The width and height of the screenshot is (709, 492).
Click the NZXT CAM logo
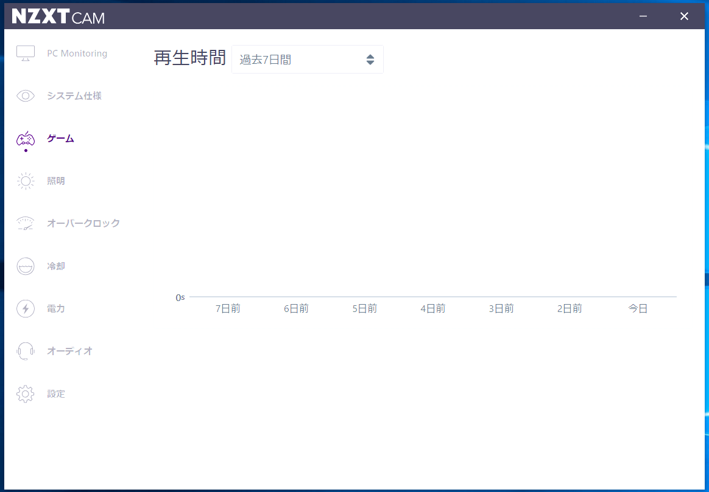pyautogui.click(x=58, y=16)
